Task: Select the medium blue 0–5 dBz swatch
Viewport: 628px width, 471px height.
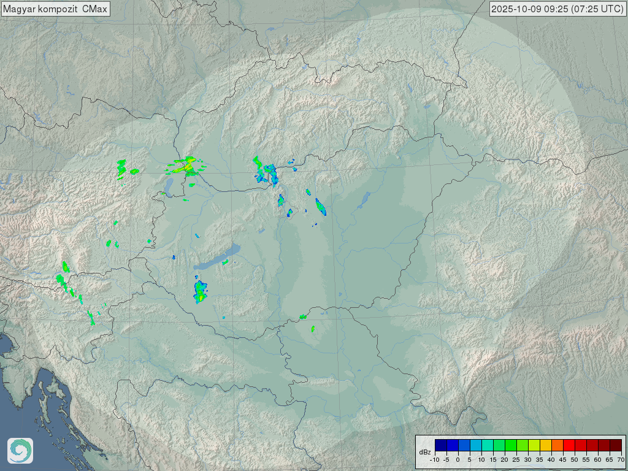Action: [464, 445]
